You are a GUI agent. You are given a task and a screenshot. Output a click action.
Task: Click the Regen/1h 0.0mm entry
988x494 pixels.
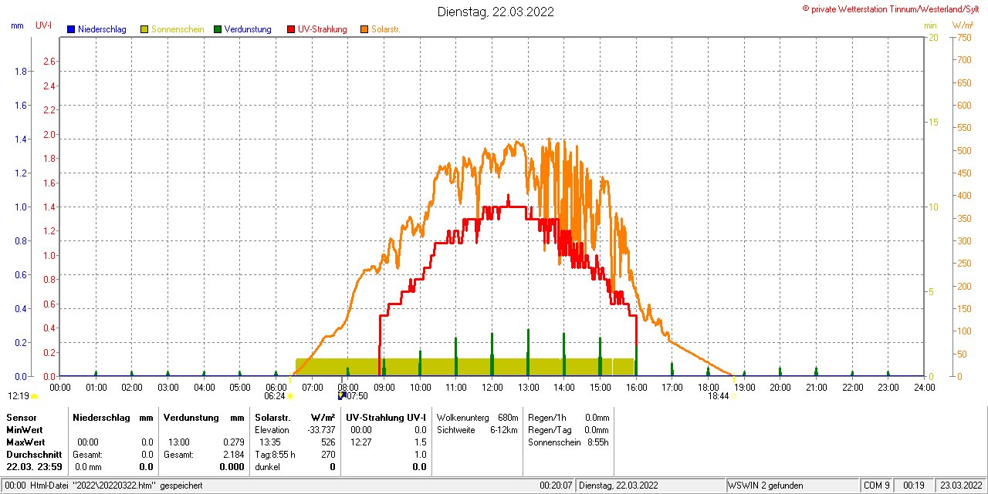(x=569, y=417)
